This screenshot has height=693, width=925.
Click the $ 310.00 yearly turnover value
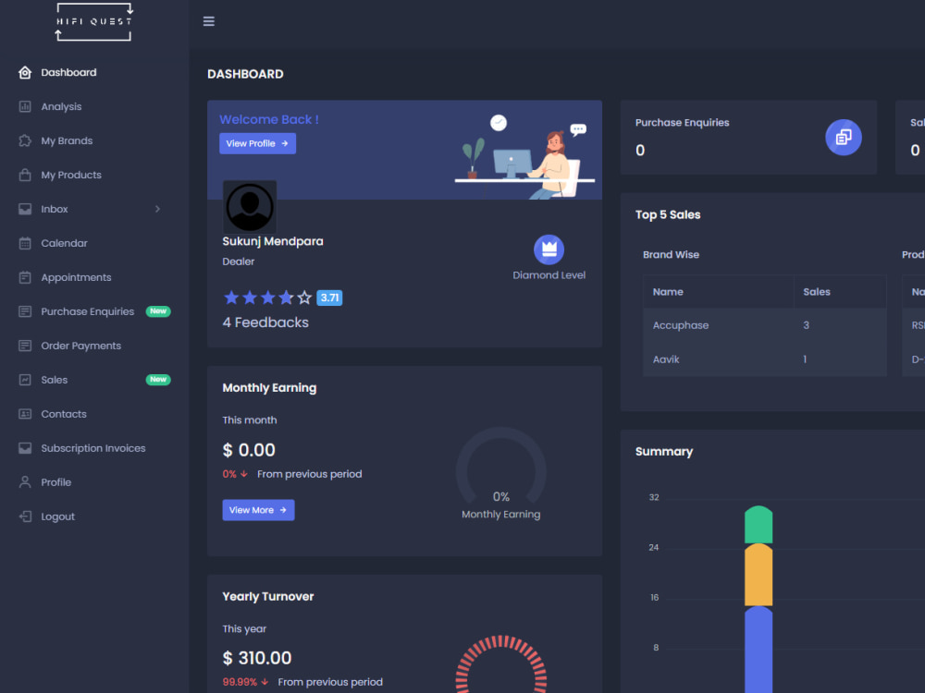(256, 658)
